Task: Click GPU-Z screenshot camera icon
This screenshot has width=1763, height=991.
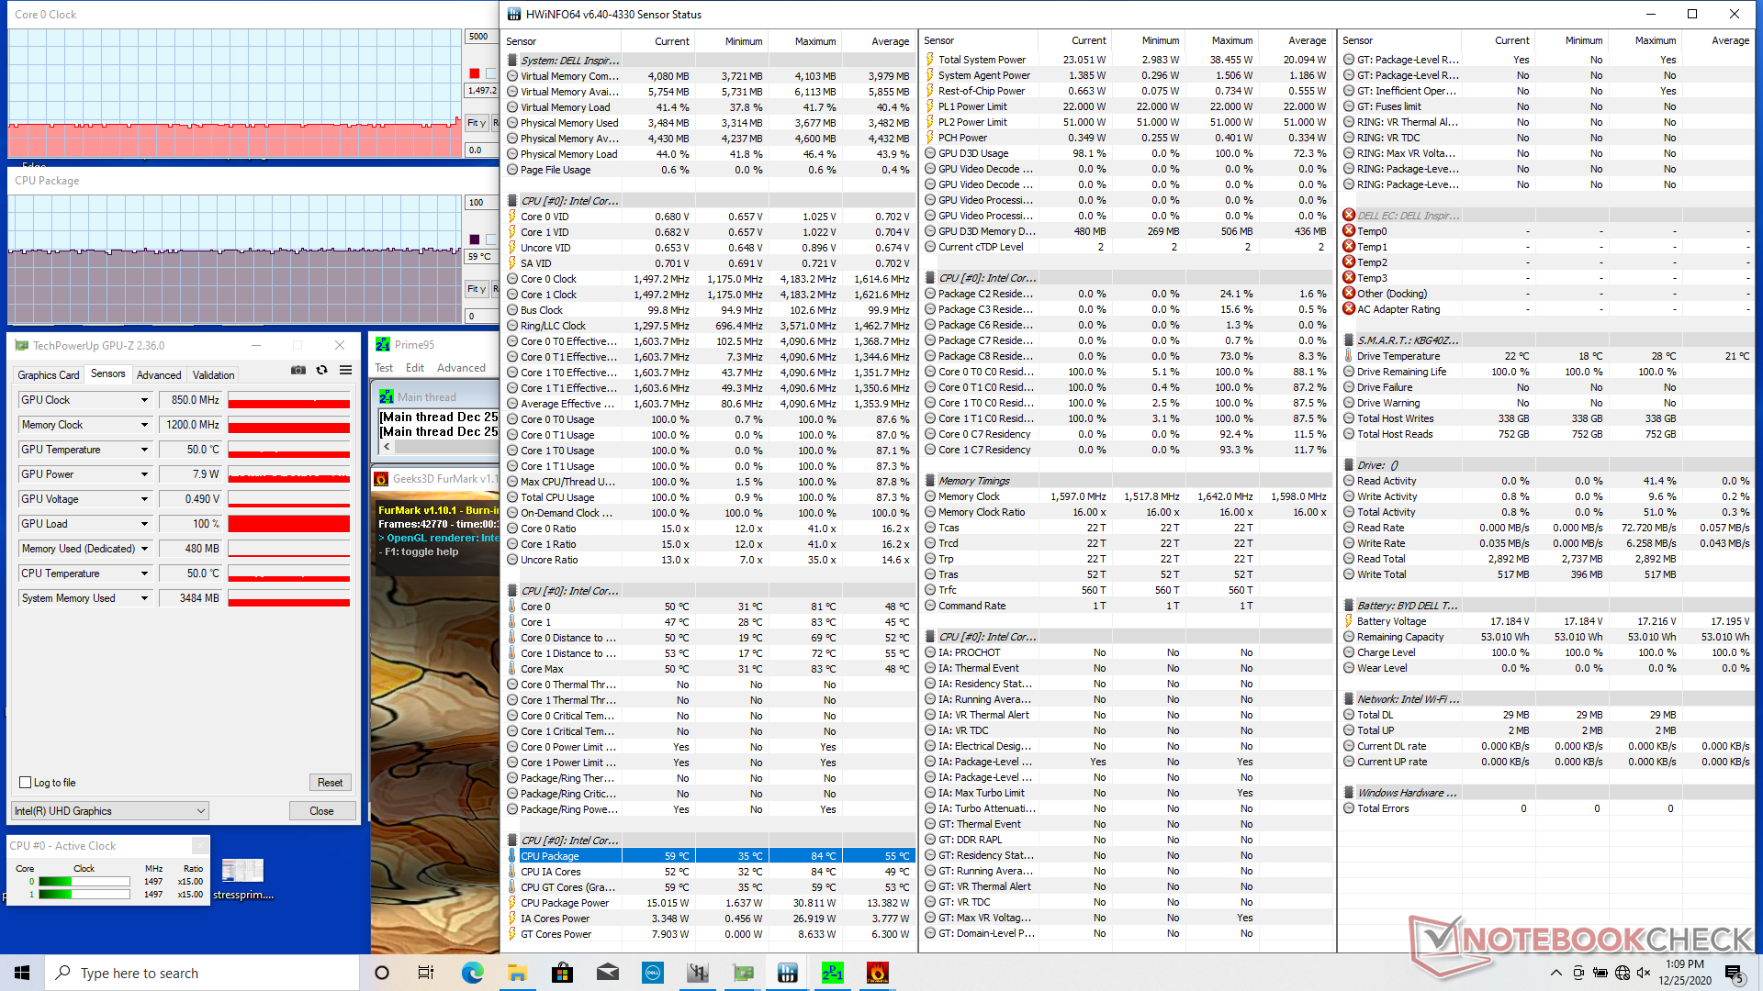Action: click(298, 370)
